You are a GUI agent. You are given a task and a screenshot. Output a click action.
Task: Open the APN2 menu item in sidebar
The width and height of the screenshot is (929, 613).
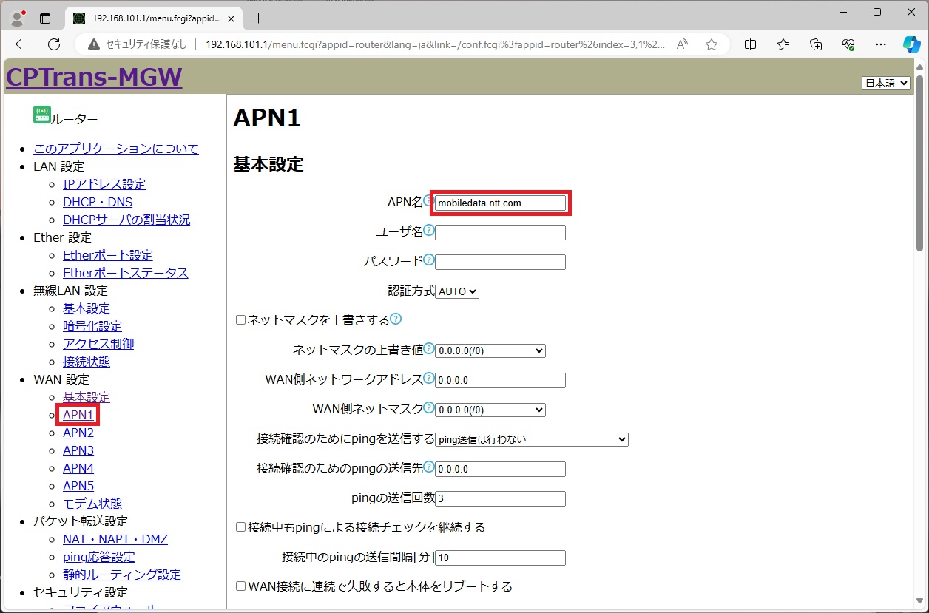pyautogui.click(x=78, y=433)
